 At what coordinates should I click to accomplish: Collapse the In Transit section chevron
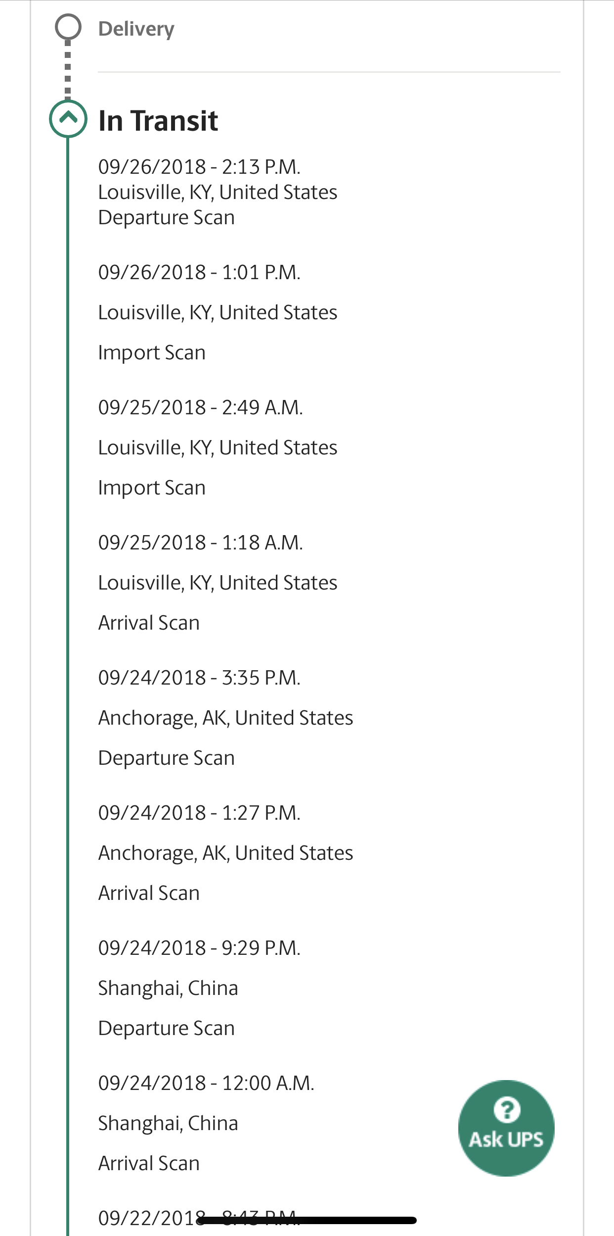[x=68, y=119]
